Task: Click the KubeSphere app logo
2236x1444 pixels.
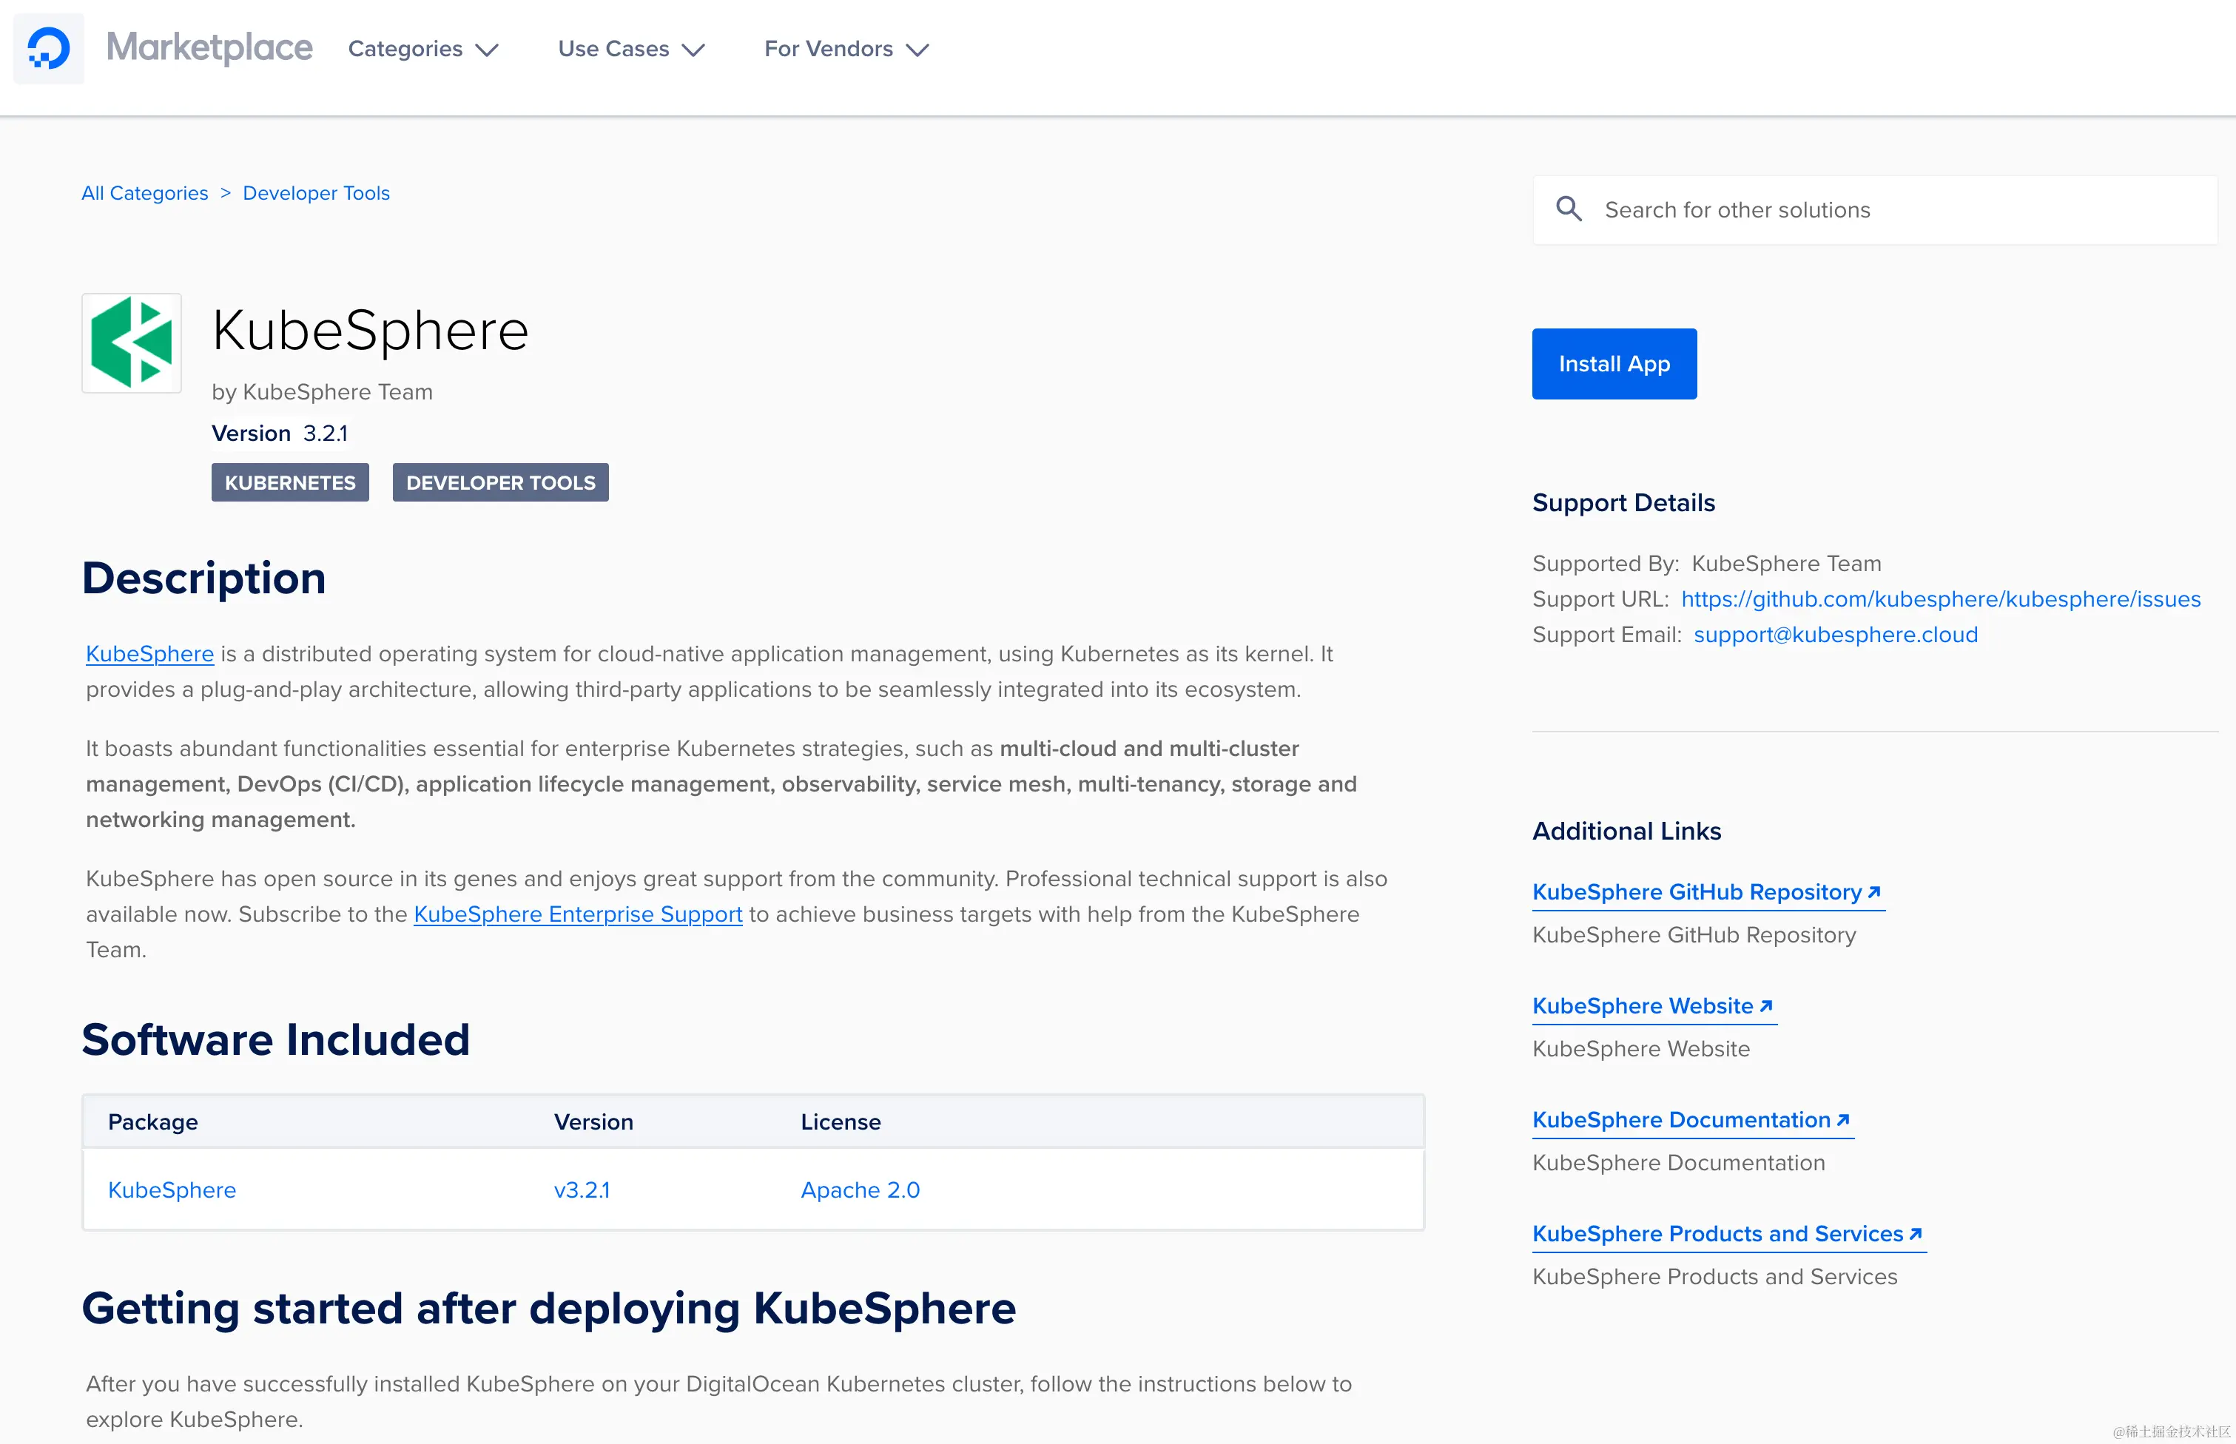Action: tap(131, 343)
